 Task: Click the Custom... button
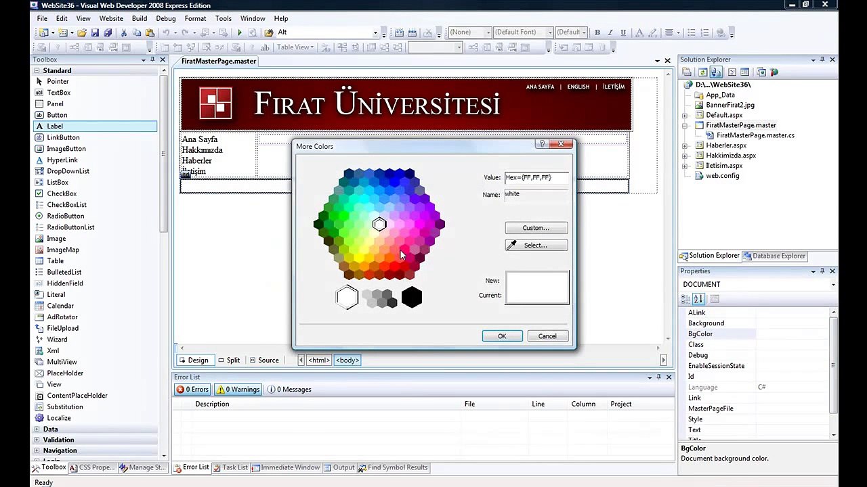point(536,228)
